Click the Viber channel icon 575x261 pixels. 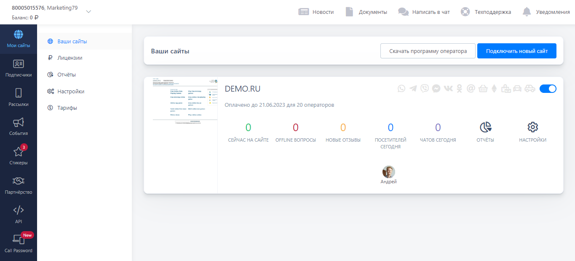(x=425, y=89)
